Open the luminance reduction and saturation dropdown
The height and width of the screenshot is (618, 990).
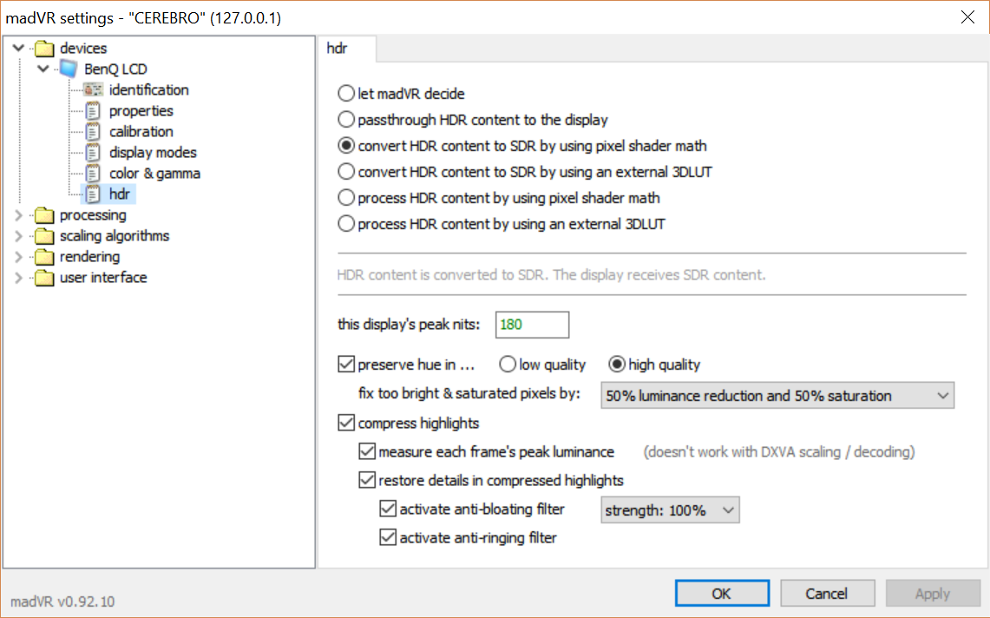point(777,396)
